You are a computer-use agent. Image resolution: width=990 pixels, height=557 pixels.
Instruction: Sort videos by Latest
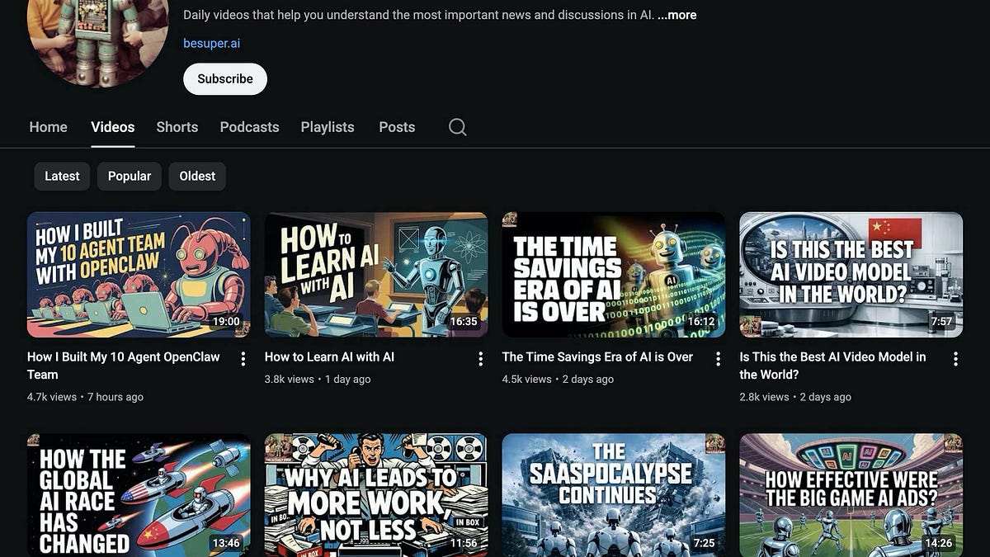(x=62, y=176)
